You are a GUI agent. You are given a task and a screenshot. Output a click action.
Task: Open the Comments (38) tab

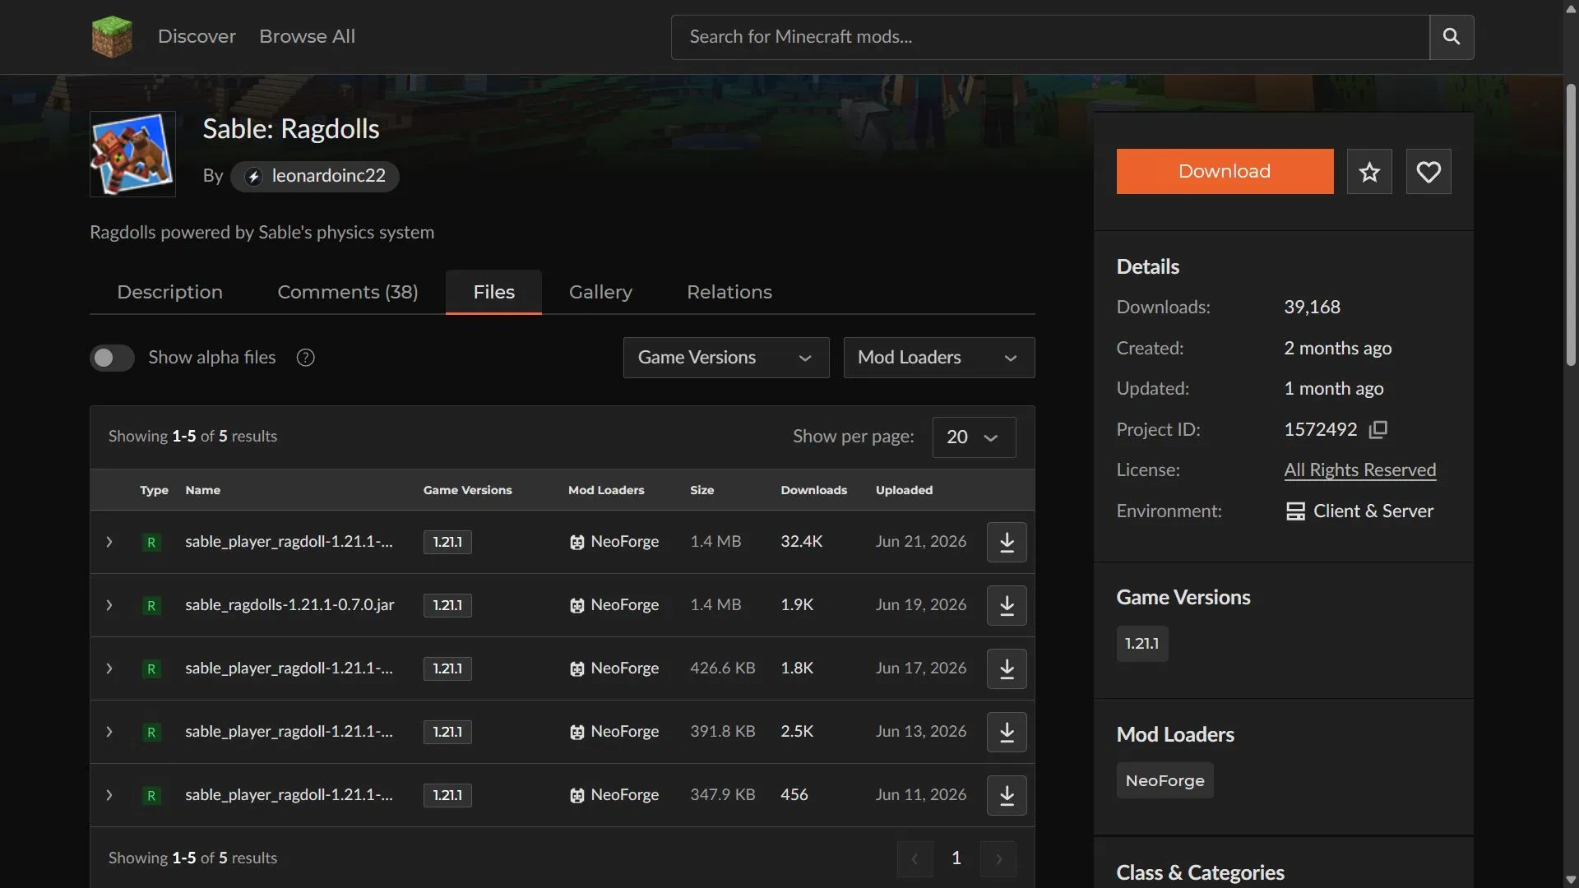tap(348, 292)
